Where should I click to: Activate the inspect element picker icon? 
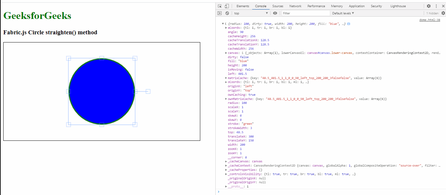[x=220, y=6]
